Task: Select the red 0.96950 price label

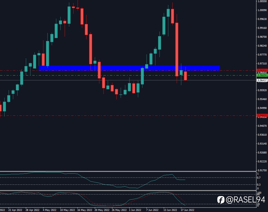Action: coord(262,70)
